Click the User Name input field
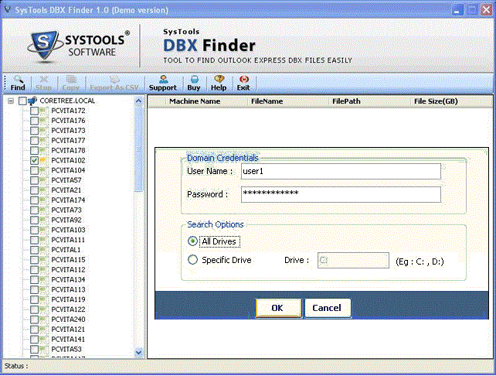Image resolution: width=496 pixels, height=376 pixels. (341, 172)
